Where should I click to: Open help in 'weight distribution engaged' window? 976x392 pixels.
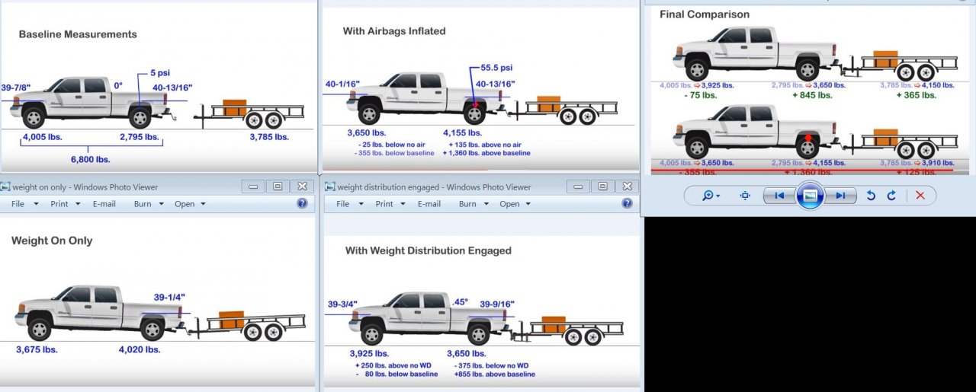627,203
